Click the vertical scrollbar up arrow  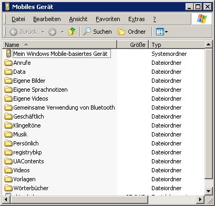(208, 44)
